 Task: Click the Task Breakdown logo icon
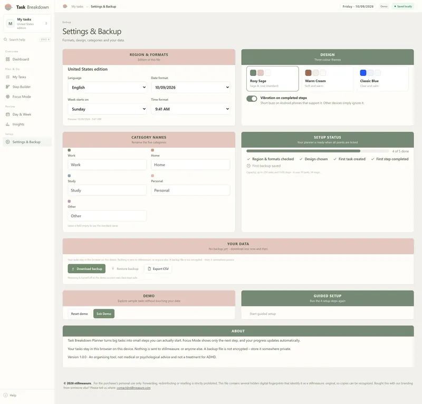pyautogui.click(x=8, y=7)
